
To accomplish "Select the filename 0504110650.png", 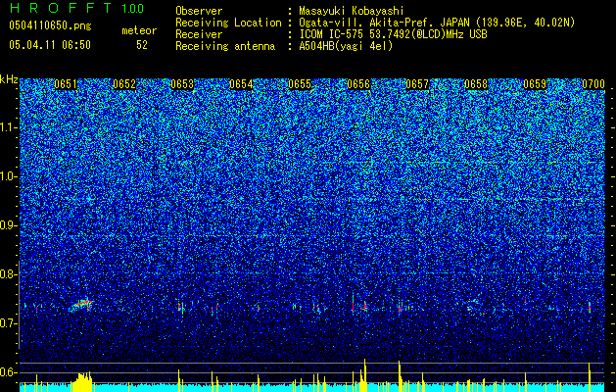I will coord(50,25).
